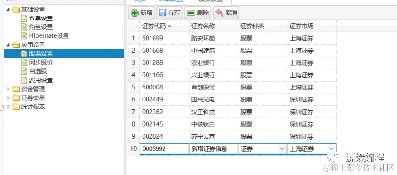Click the name field containing 新增证券信息
This screenshot has height=175, width=397.
(x=214, y=149)
